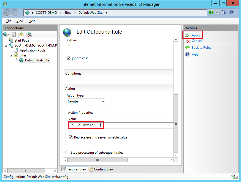Viewport: 241px width, 182px height.
Task: Click the Delete Connection icon
Action: point(29,34)
